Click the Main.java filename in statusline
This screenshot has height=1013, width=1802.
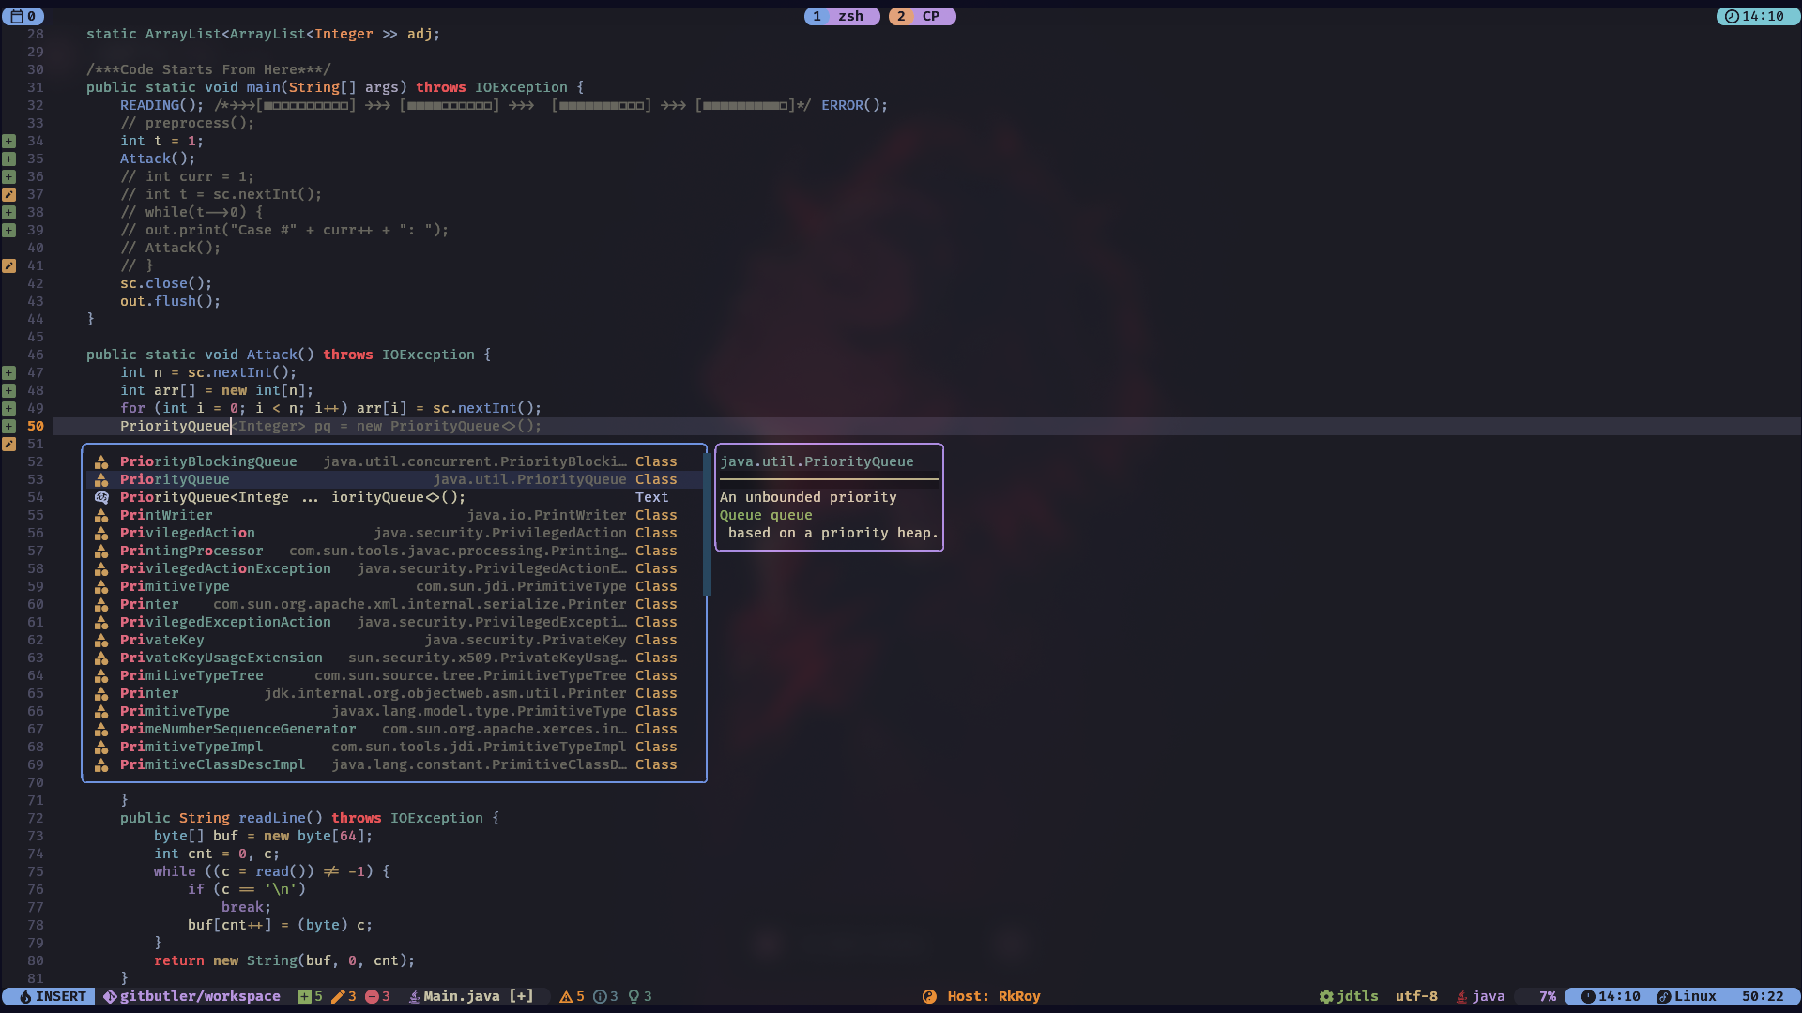461,996
